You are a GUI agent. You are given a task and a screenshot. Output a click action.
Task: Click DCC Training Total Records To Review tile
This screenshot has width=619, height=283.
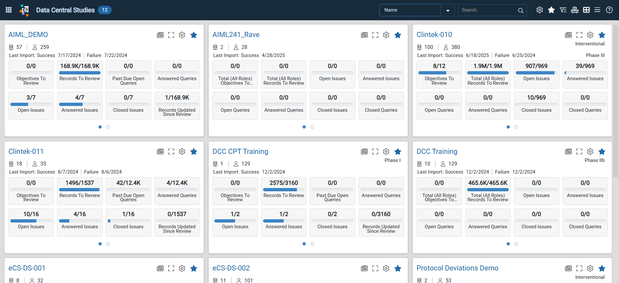[x=488, y=191]
